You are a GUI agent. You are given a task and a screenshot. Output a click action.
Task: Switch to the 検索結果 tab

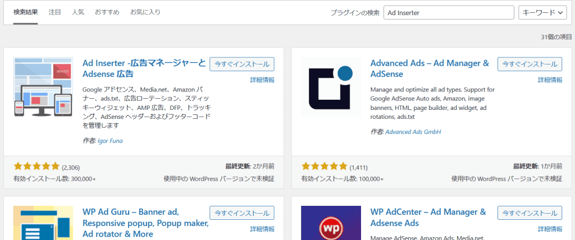point(25,12)
